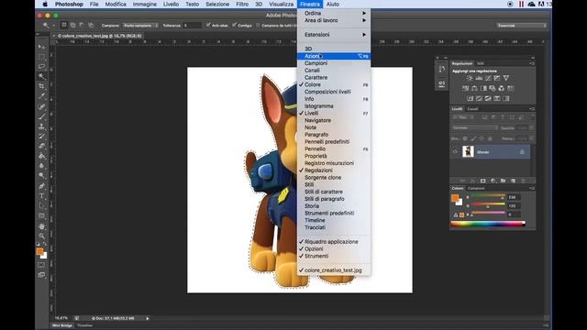Image resolution: width=587 pixels, height=330 pixels.
Task: Select the Crop tool
Action: pyautogui.click(x=41, y=86)
